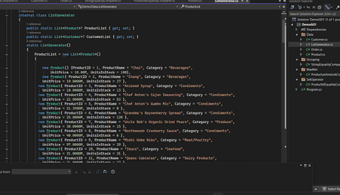Screen dimensions: 340x195
Task: Select the StringEqualityCompa... file in tree
Action: (325, 64)
